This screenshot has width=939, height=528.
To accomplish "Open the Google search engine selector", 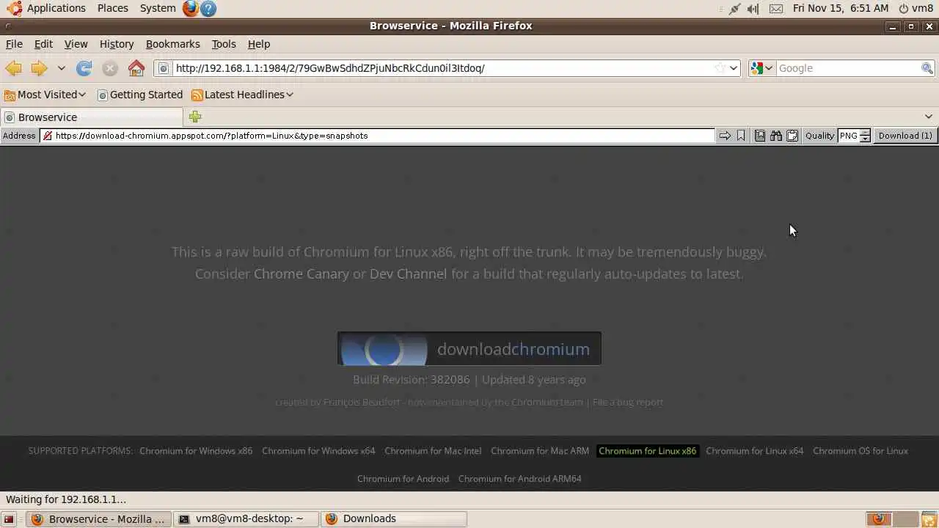I will point(761,68).
